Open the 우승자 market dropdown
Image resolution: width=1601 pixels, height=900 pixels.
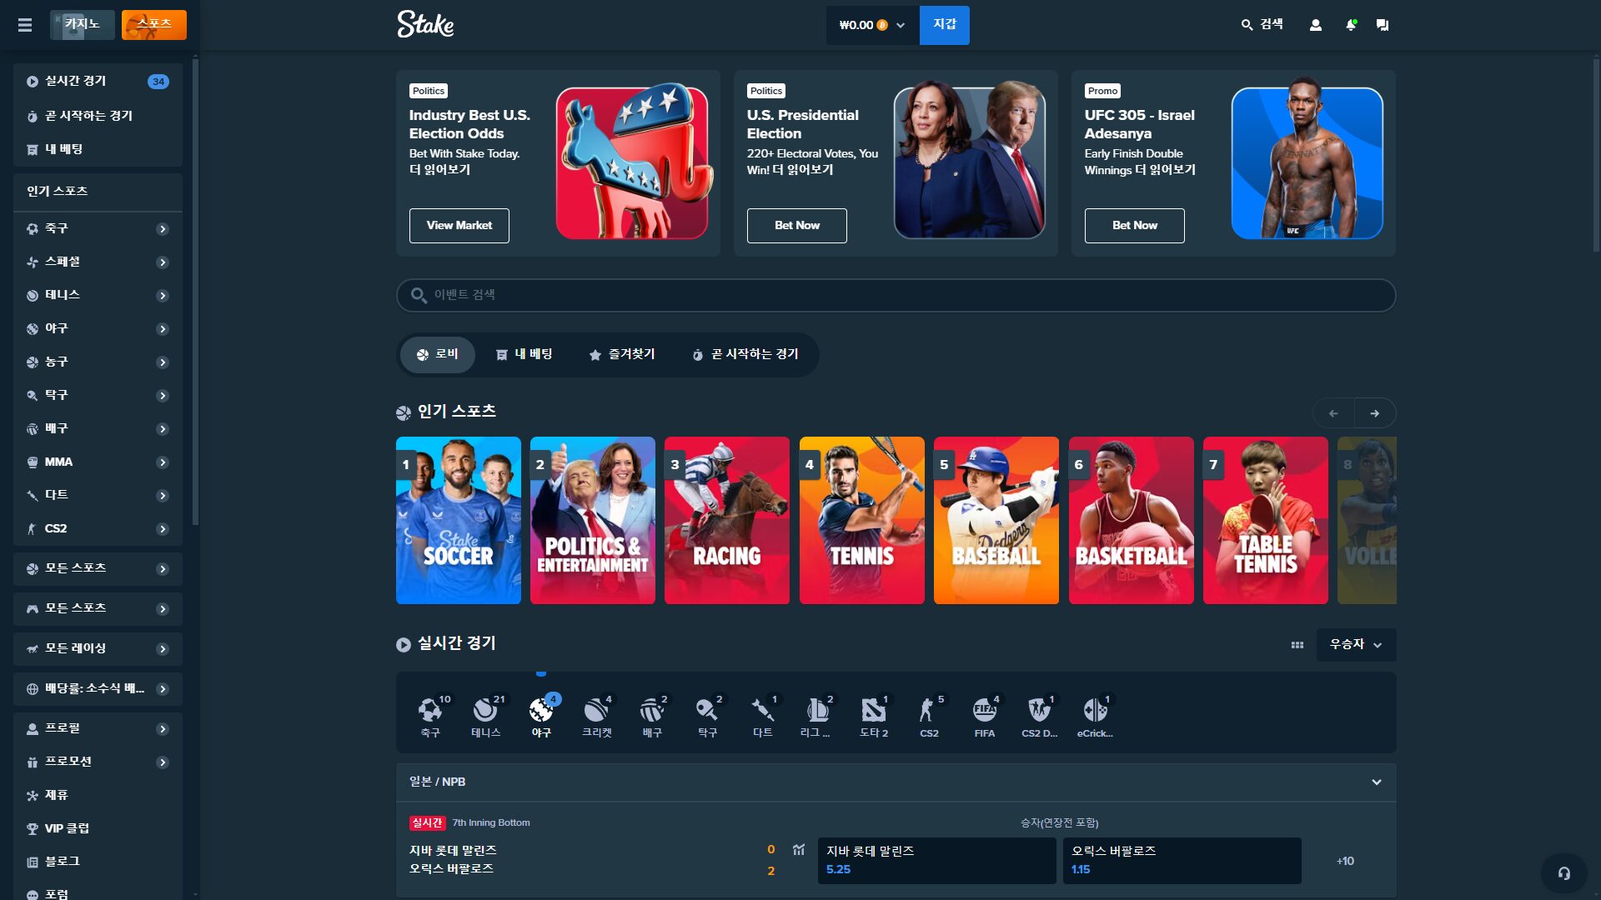click(1356, 645)
